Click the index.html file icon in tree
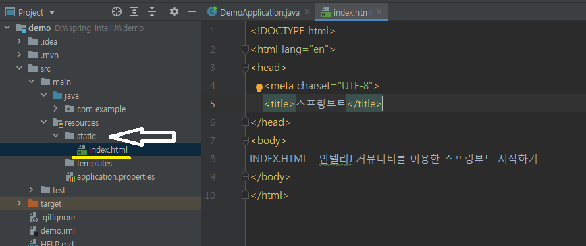Viewport: 586px width, 246px height. [82, 150]
